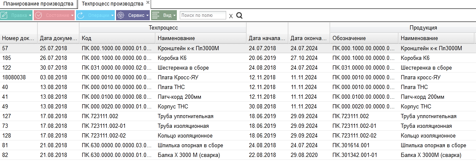Open the Вид dropdown arrow

[x=174, y=16]
